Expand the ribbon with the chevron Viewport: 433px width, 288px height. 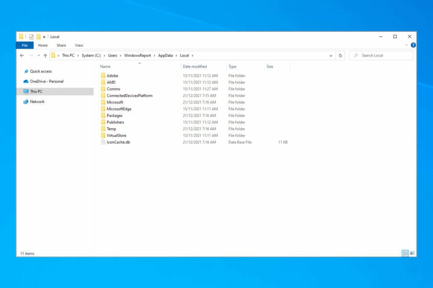(406, 45)
